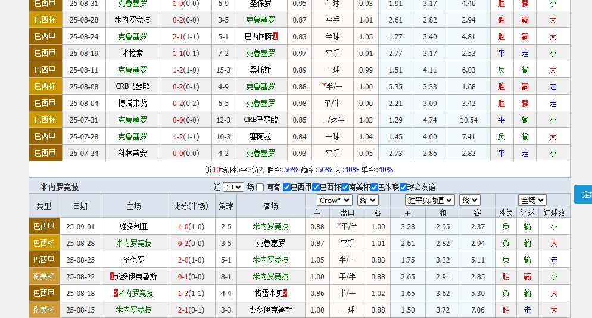Click the 塞阿拉 away team link
The image size is (592, 318).
[260, 136]
